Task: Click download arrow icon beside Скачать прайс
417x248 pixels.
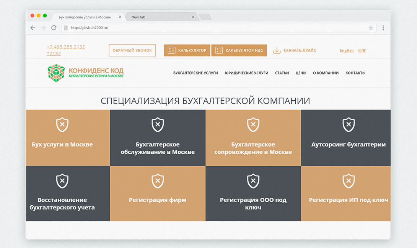Action: [x=277, y=50]
